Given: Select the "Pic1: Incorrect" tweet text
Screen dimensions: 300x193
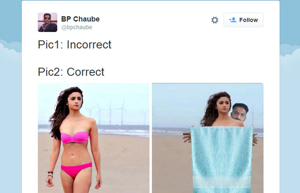Looking at the screenshot, I should pyautogui.click(x=75, y=44).
